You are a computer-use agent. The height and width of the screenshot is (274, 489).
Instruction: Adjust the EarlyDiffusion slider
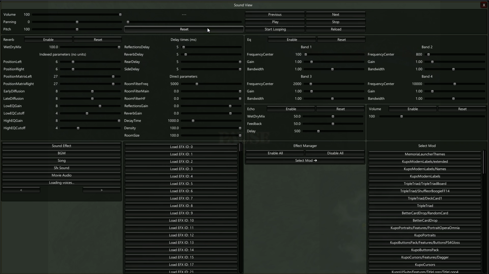(x=90, y=91)
